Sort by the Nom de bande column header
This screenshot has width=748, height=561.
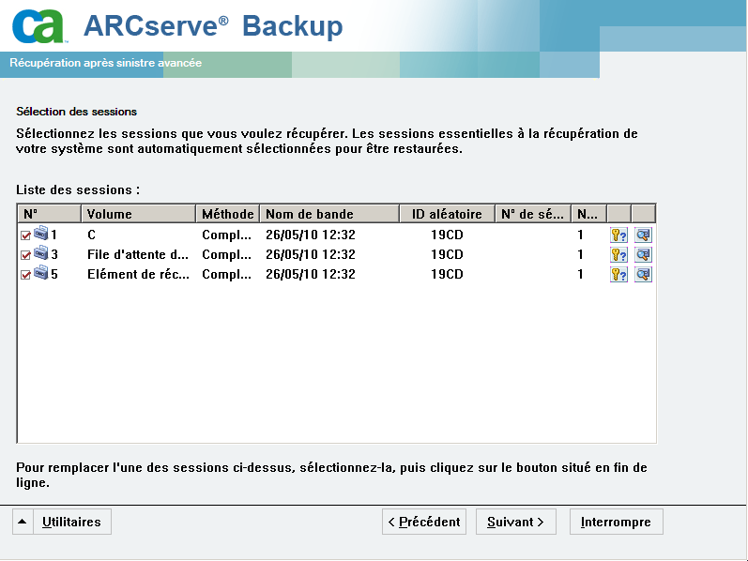[329, 214]
